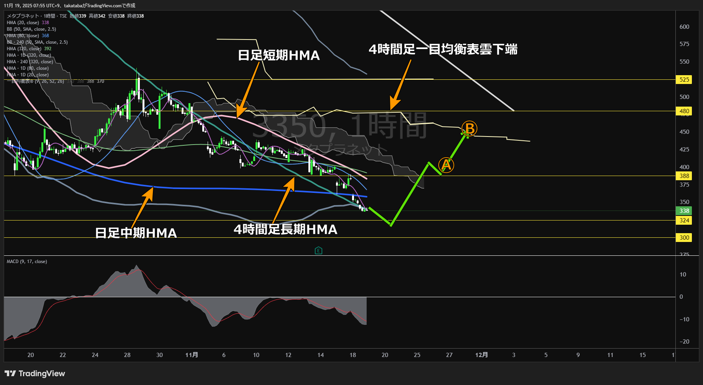The image size is (703, 385).
Task: Select the HMA · 1D (80, close) legend row
Action: [x=28, y=68]
